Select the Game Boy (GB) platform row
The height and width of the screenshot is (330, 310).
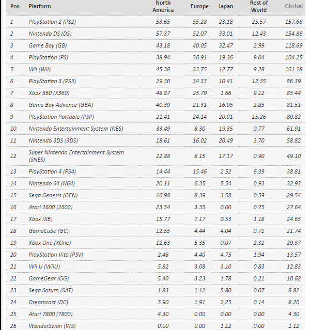[x=156, y=45]
